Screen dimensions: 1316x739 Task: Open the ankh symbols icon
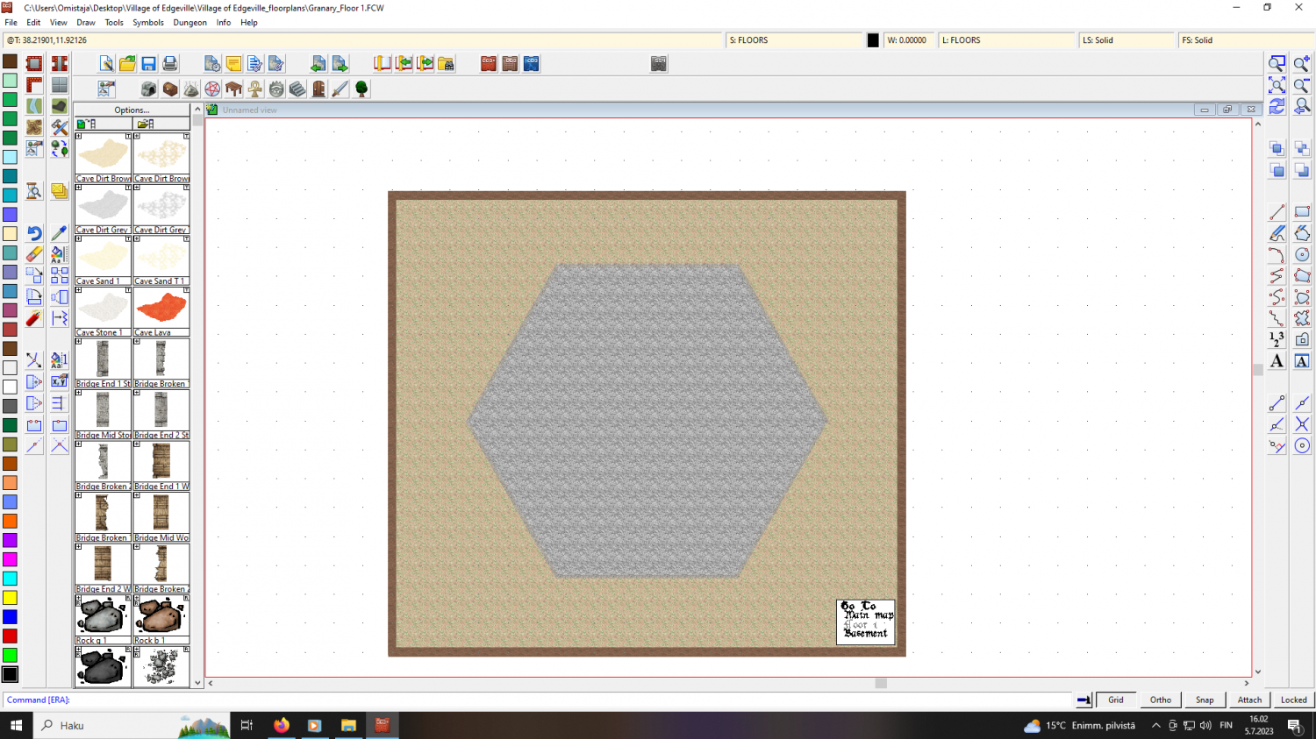coord(255,89)
